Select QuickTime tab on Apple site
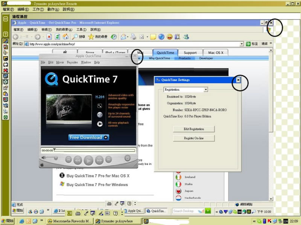This screenshot has width=301, height=225. tap(165, 52)
